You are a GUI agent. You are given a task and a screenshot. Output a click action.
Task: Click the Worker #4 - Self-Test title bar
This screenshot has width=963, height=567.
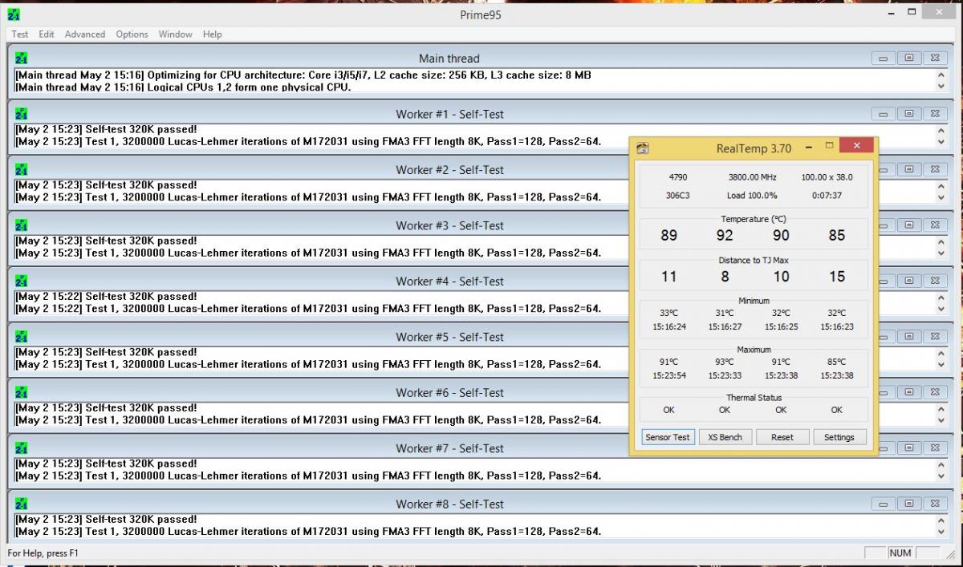(449, 281)
